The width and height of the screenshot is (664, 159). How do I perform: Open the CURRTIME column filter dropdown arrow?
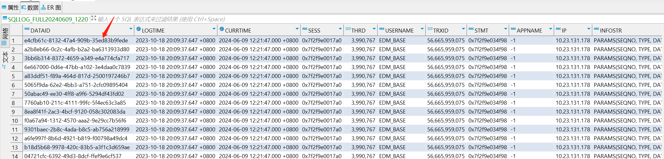(x=297, y=29)
